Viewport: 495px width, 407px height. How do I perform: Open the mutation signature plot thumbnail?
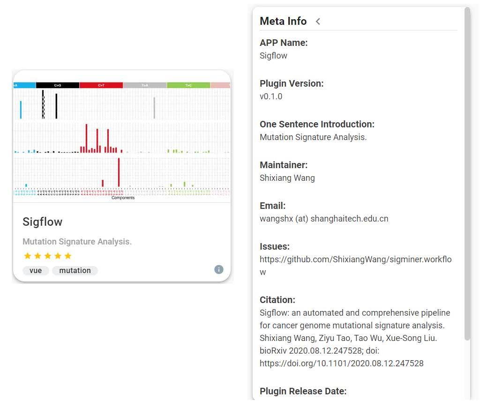click(122, 141)
